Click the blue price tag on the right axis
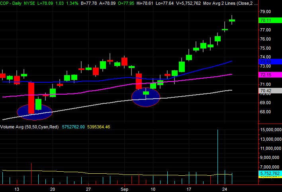The width and height of the screenshot is (282, 192). (266, 62)
